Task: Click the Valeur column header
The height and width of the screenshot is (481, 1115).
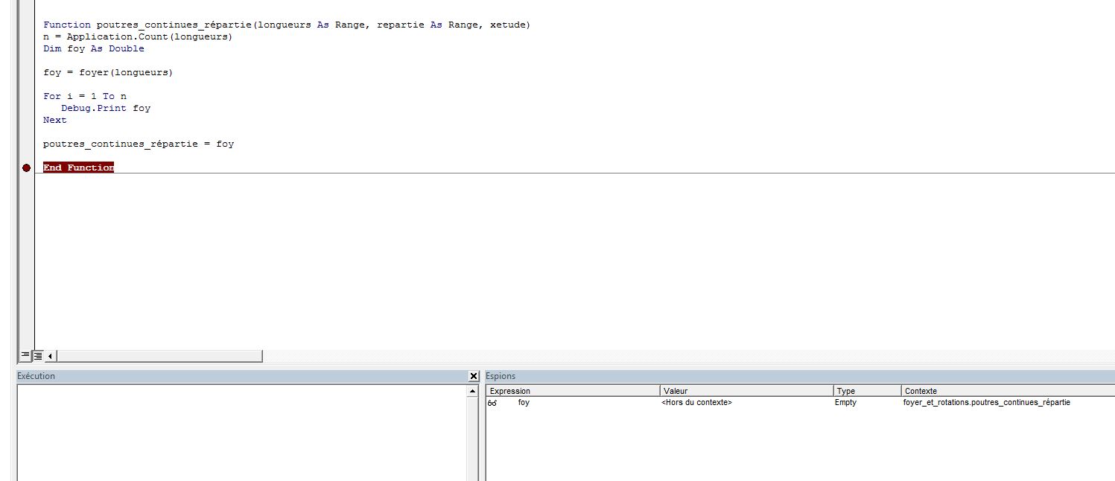Action: [x=746, y=391]
